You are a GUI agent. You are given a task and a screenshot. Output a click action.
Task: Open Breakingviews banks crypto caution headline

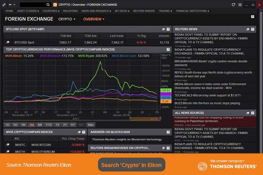tap(211, 63)
